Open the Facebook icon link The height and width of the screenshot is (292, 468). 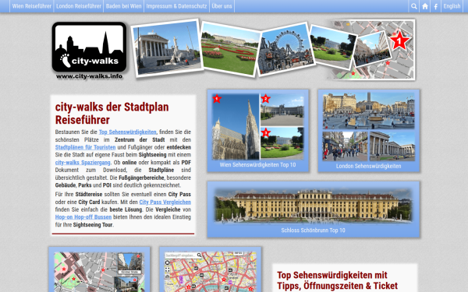click(436, 6)
